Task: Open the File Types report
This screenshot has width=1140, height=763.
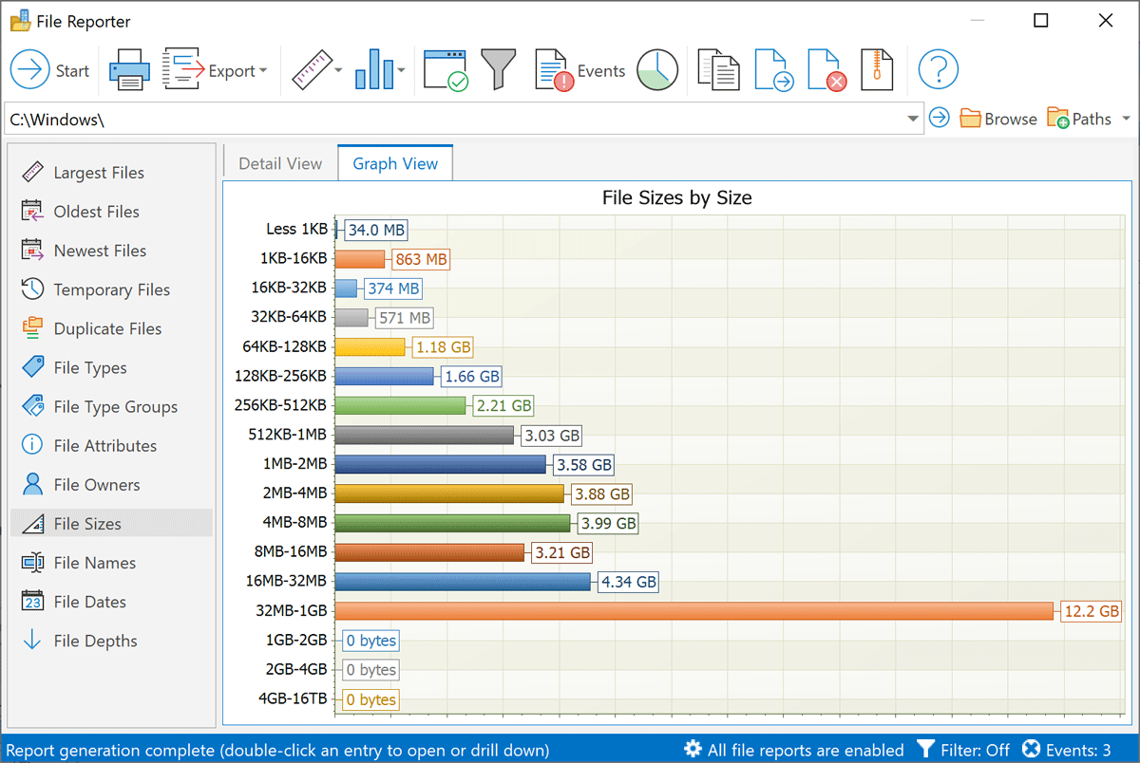Action: pyautogui.click(x=111, y=367)
